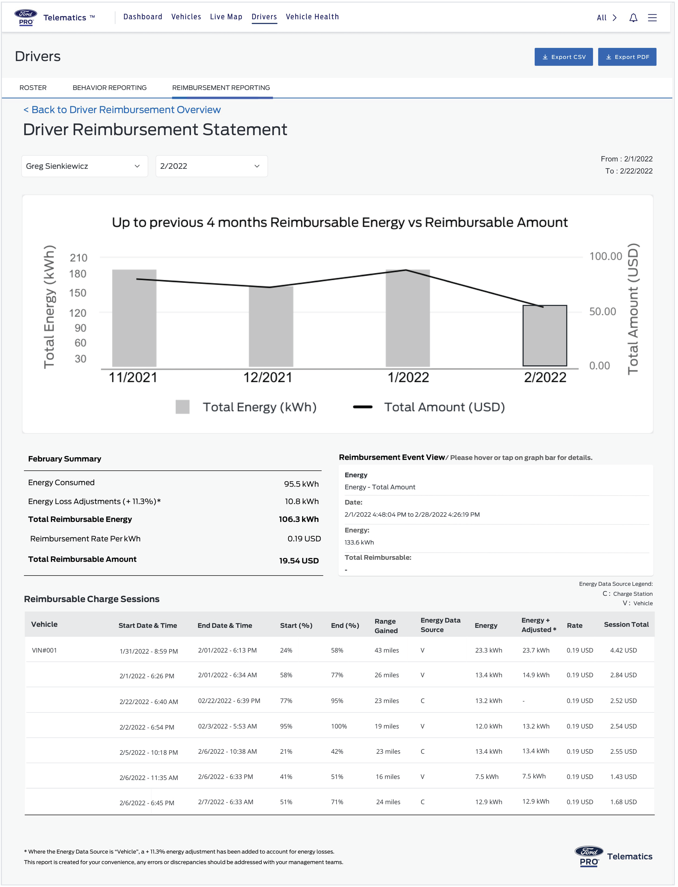678x887 pixels.
Task: Expand the Greg Sienkiewicz driver dropdown
Action: 85,167
